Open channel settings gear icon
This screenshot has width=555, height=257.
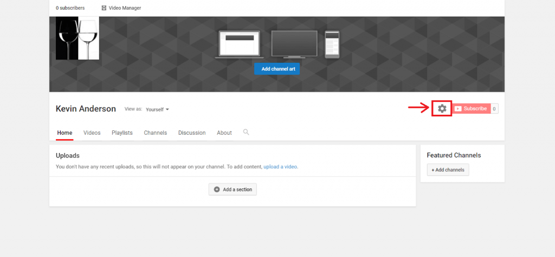[442, 109]
